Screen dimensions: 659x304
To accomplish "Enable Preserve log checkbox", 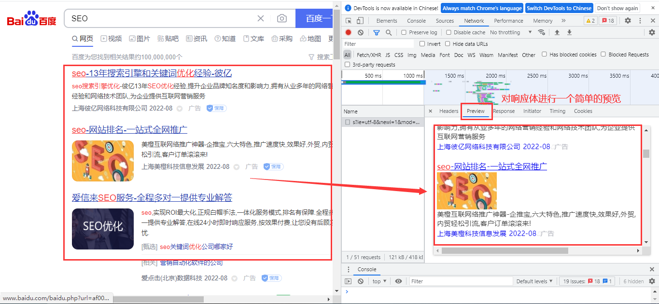I will pyautogui.click(x=404, y=32).
